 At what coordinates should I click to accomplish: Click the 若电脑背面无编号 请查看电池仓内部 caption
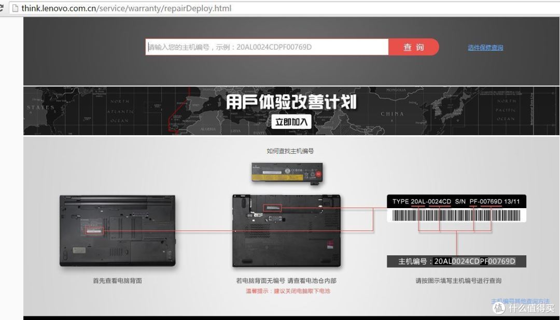(x=286, y=281)
